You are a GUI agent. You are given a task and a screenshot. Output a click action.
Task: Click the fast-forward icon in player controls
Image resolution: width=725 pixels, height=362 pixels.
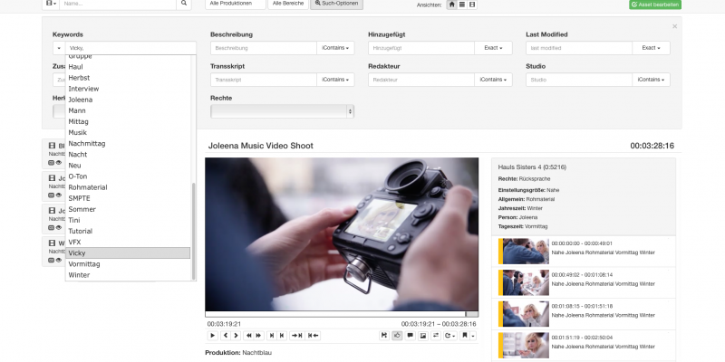coord(259,335)
